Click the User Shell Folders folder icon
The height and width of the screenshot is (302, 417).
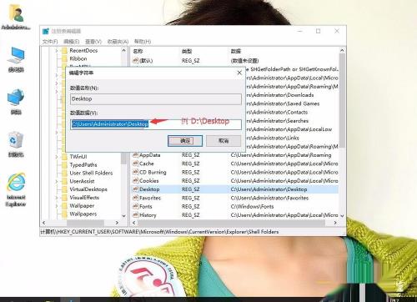coord(64,173)
